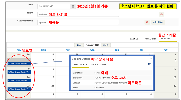Click the Date input field

point(54,6)
